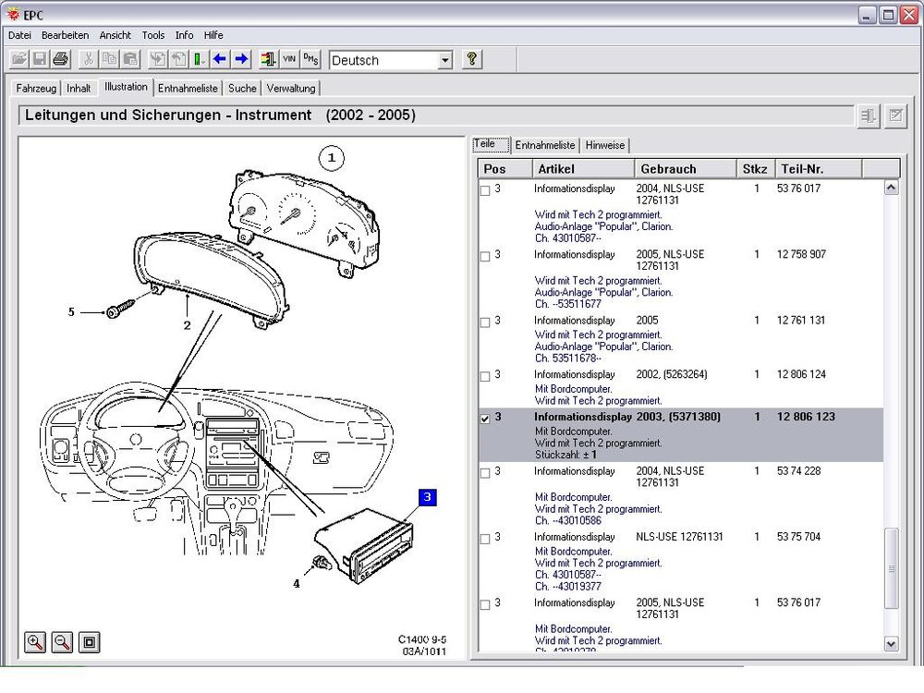Image resolution: width=924 pixels, height=693 pixels.
Task: Click callout number 4 in illustration
Action: pyautogui.click(x=297, y=583)
